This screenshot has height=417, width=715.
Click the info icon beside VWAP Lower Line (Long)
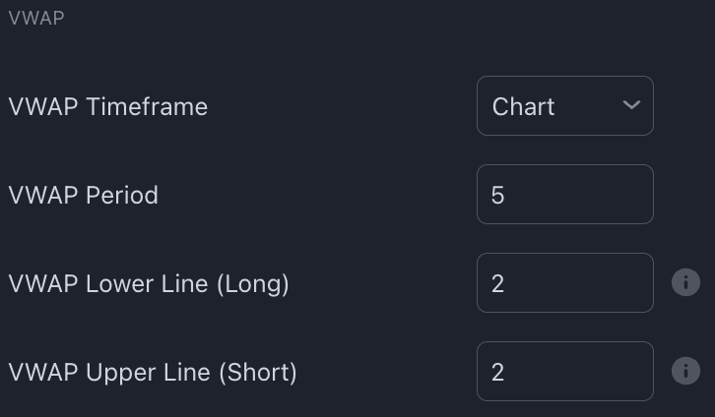click(x=684, y=283)
